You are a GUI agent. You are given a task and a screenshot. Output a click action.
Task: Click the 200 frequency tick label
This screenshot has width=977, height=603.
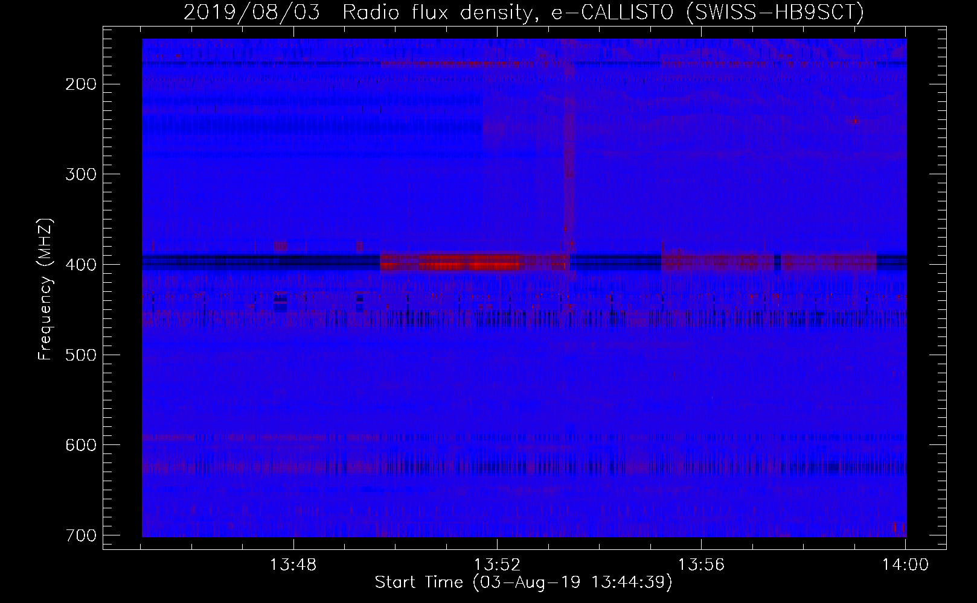(x=80, y=84)
